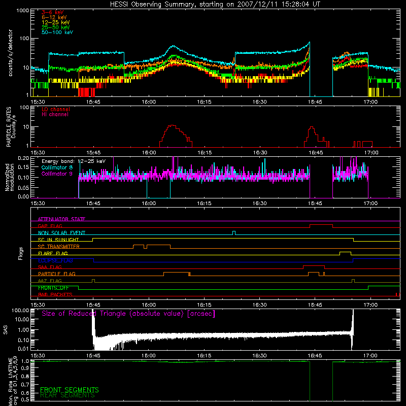Click the cyan peak near 16:07 in count rates
406x406 pixels.
click(x=174, y=46)
